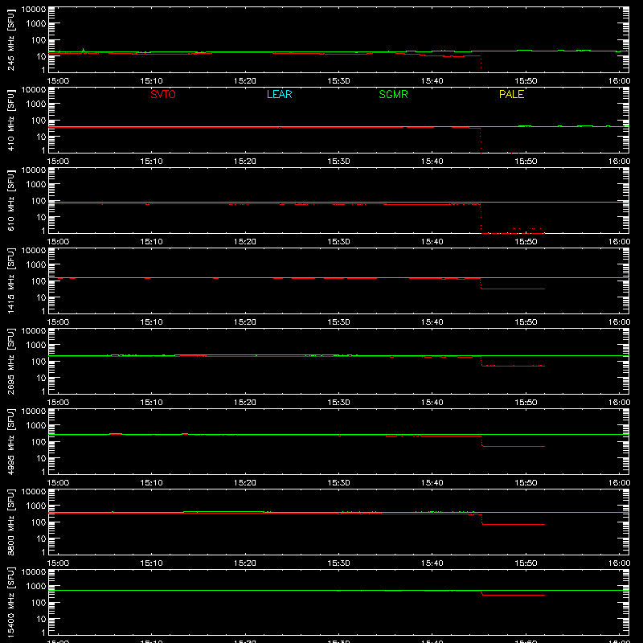
Task: Select the 410 MHz [SFU] axis title
Action: point(11,120)
